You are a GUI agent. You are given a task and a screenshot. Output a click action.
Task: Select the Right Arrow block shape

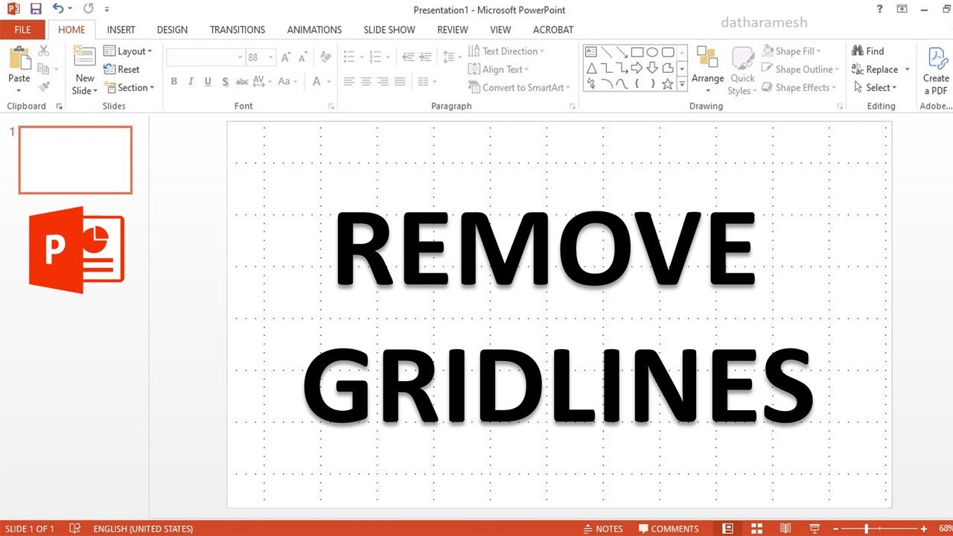tap(637, 68)
